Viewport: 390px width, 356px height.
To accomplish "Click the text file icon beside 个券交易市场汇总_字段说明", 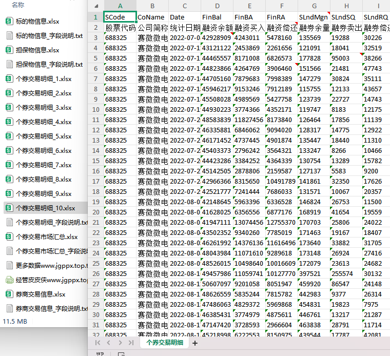I will 9,251.
